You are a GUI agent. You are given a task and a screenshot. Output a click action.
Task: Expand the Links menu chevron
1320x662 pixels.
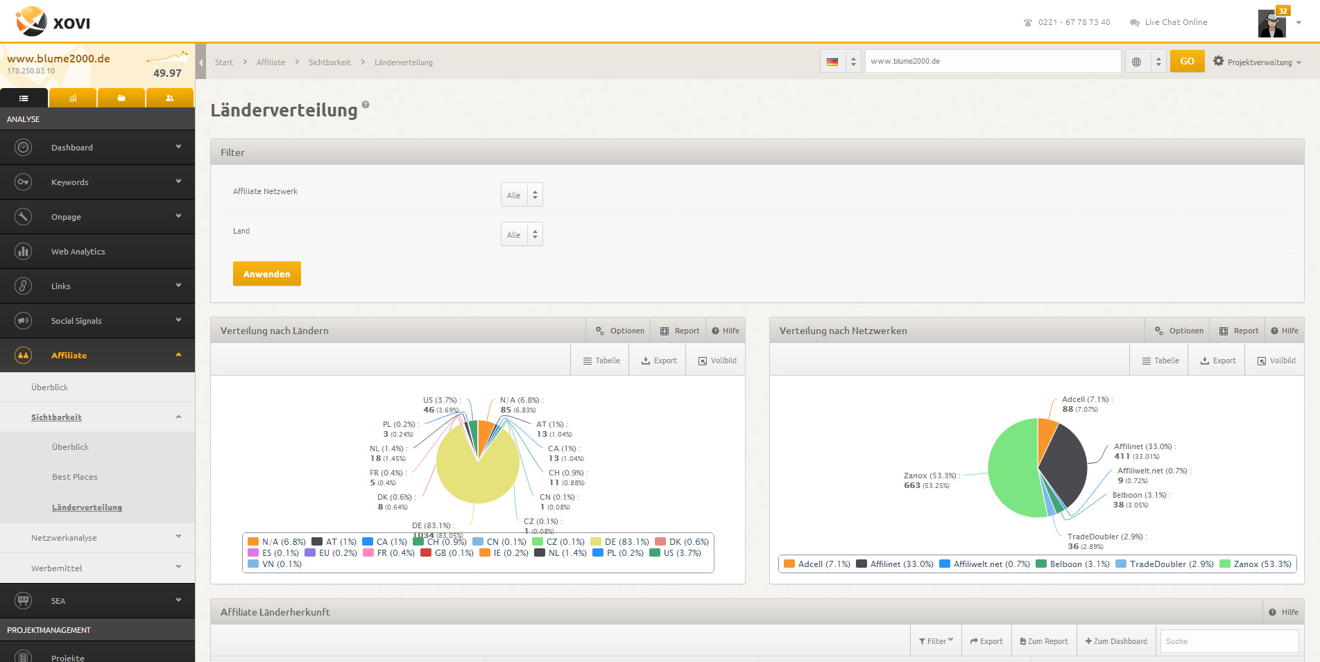(x=178, y=286)
